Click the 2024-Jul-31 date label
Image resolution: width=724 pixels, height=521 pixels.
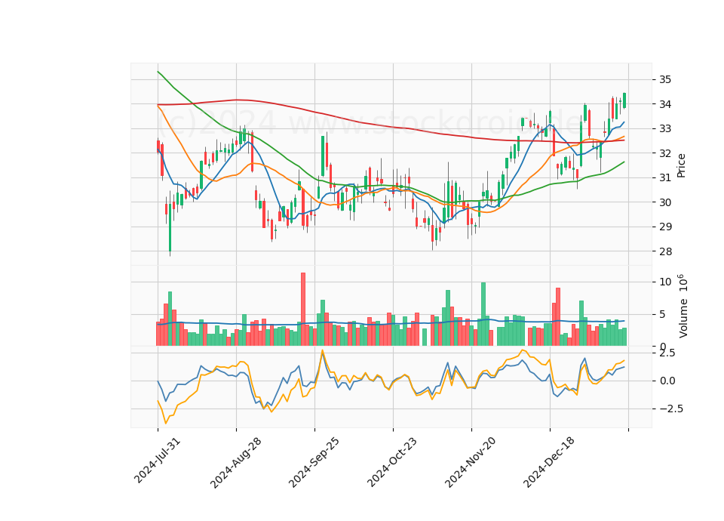pos(157,460)
